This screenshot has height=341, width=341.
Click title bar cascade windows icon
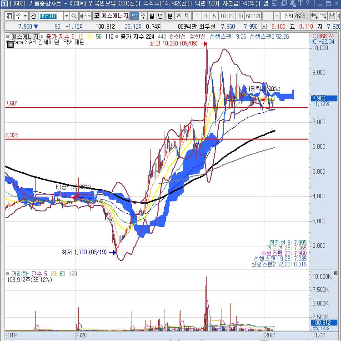tap(284, 4)
